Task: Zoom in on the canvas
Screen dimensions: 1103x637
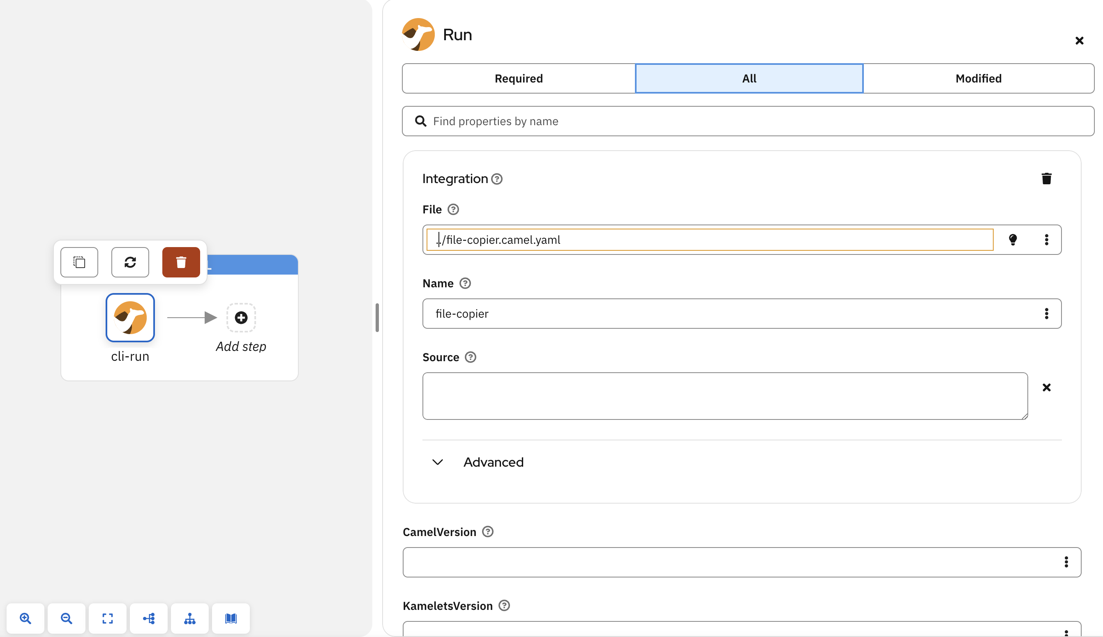Action: point(25,618)
